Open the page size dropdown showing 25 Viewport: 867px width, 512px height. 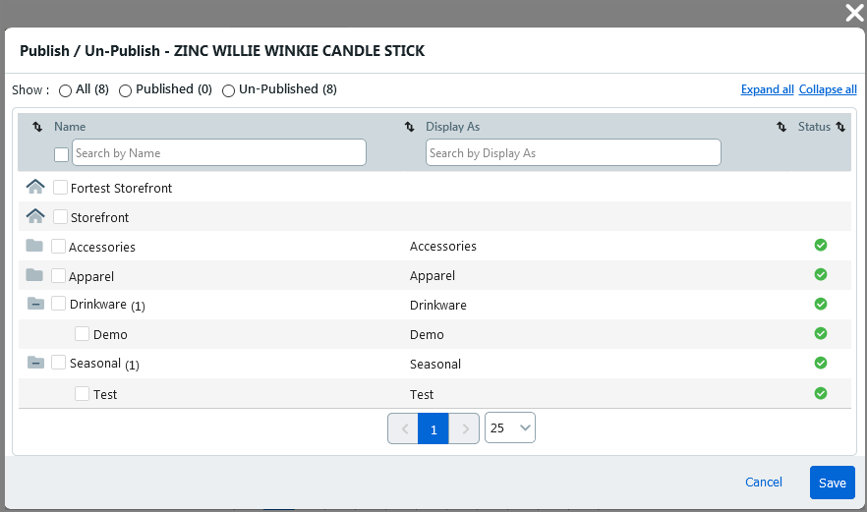coord(510,427)
